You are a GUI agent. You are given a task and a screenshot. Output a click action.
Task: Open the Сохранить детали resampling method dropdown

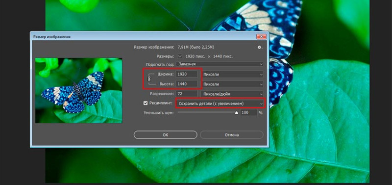[220, 104]
